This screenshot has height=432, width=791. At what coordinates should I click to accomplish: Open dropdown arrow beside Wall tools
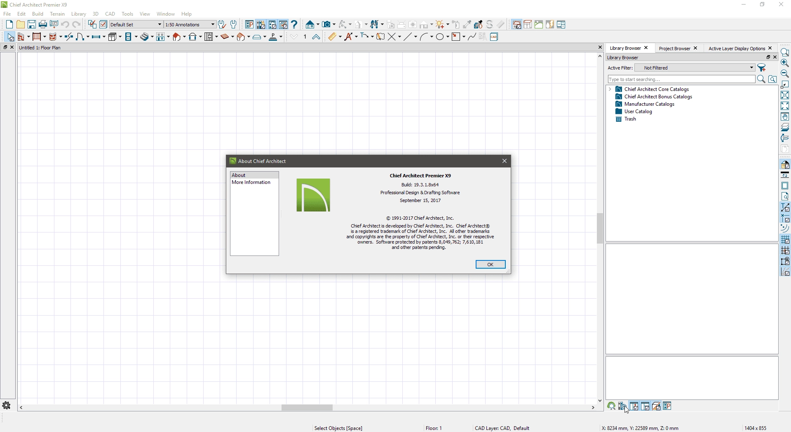(x=29, y=37)
